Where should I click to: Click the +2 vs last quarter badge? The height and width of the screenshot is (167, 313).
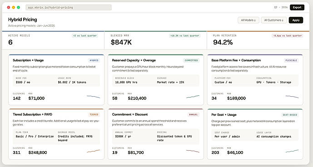[x=85, y=36]
